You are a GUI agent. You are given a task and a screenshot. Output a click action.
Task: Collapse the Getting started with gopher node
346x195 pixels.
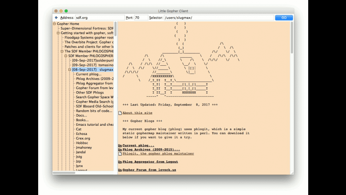[x=58, y=33]
